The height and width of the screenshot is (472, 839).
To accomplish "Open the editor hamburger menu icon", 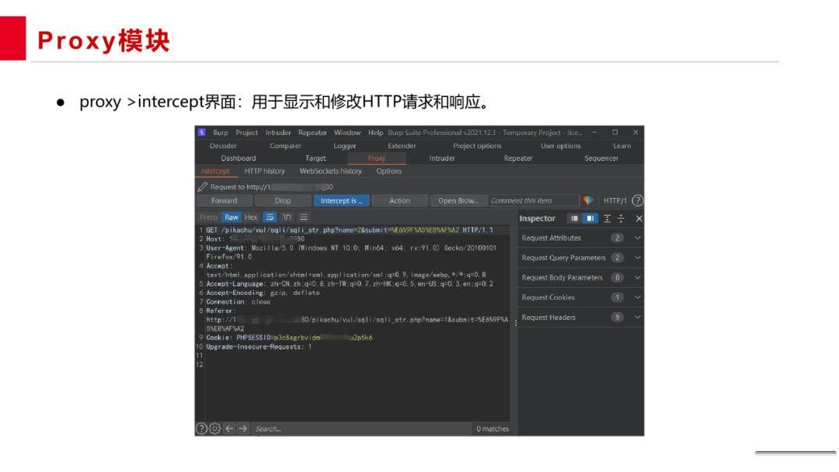I will (x=304, y=217).
